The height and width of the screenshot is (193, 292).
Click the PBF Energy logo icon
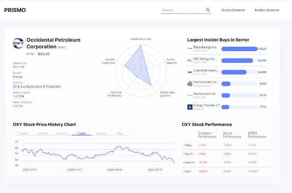[190, 60]
